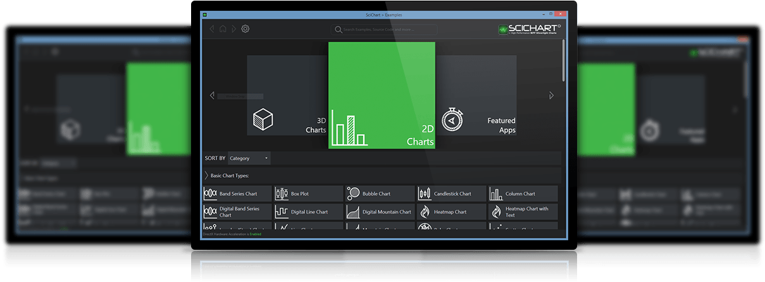Open the Band Series Chart example
Viewport: 765px width, 282px height.
237,193
